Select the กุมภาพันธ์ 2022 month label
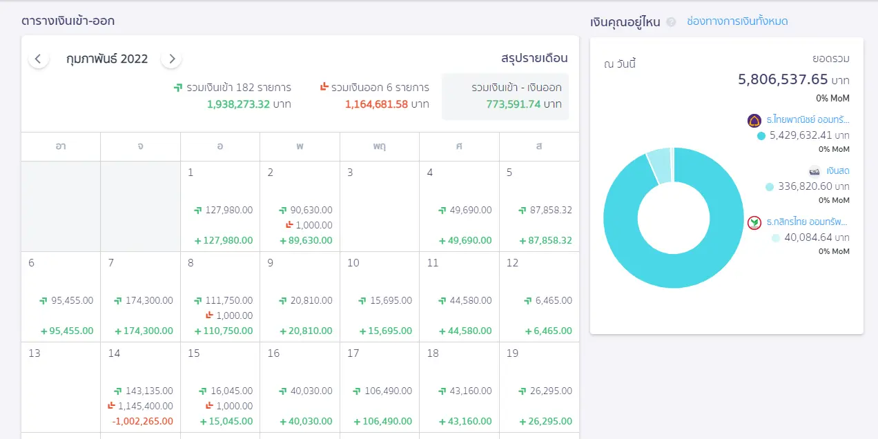This screenshot has height=439, width=878. click(x=107, y=59)
